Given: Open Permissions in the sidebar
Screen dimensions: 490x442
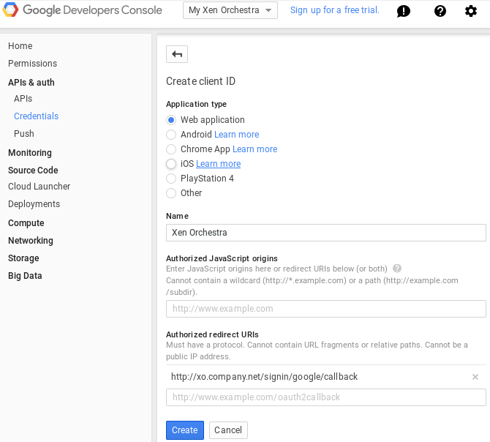Looking at the screenshot, I should point(32,64).
